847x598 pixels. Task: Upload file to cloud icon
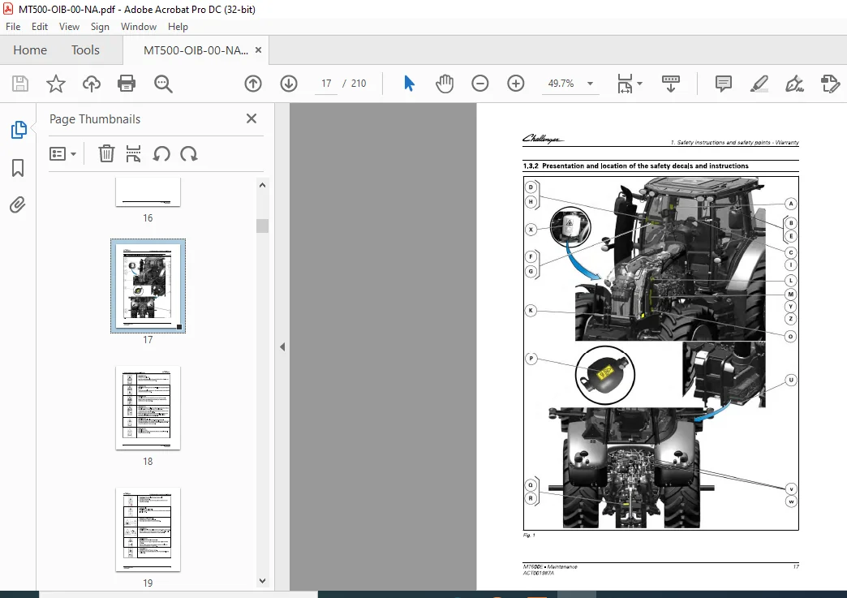92,84
